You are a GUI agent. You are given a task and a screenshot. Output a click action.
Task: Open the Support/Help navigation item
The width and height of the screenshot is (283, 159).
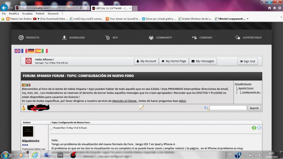coord(248,37)
